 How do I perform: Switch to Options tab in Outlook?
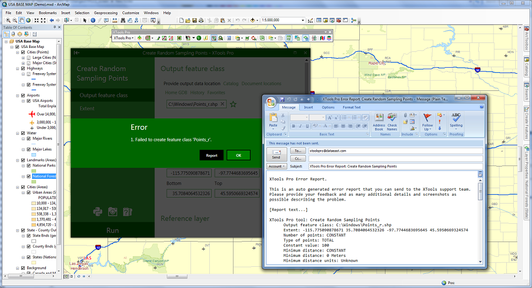click(x=328, y=107)
